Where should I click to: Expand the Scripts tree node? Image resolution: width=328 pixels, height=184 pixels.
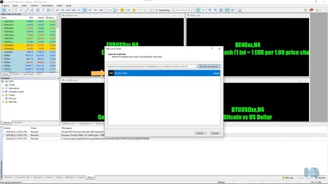(3, 95)
